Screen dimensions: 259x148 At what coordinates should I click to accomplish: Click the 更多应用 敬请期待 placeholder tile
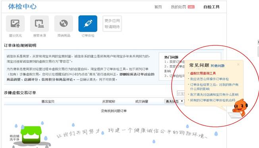point(112,23)
